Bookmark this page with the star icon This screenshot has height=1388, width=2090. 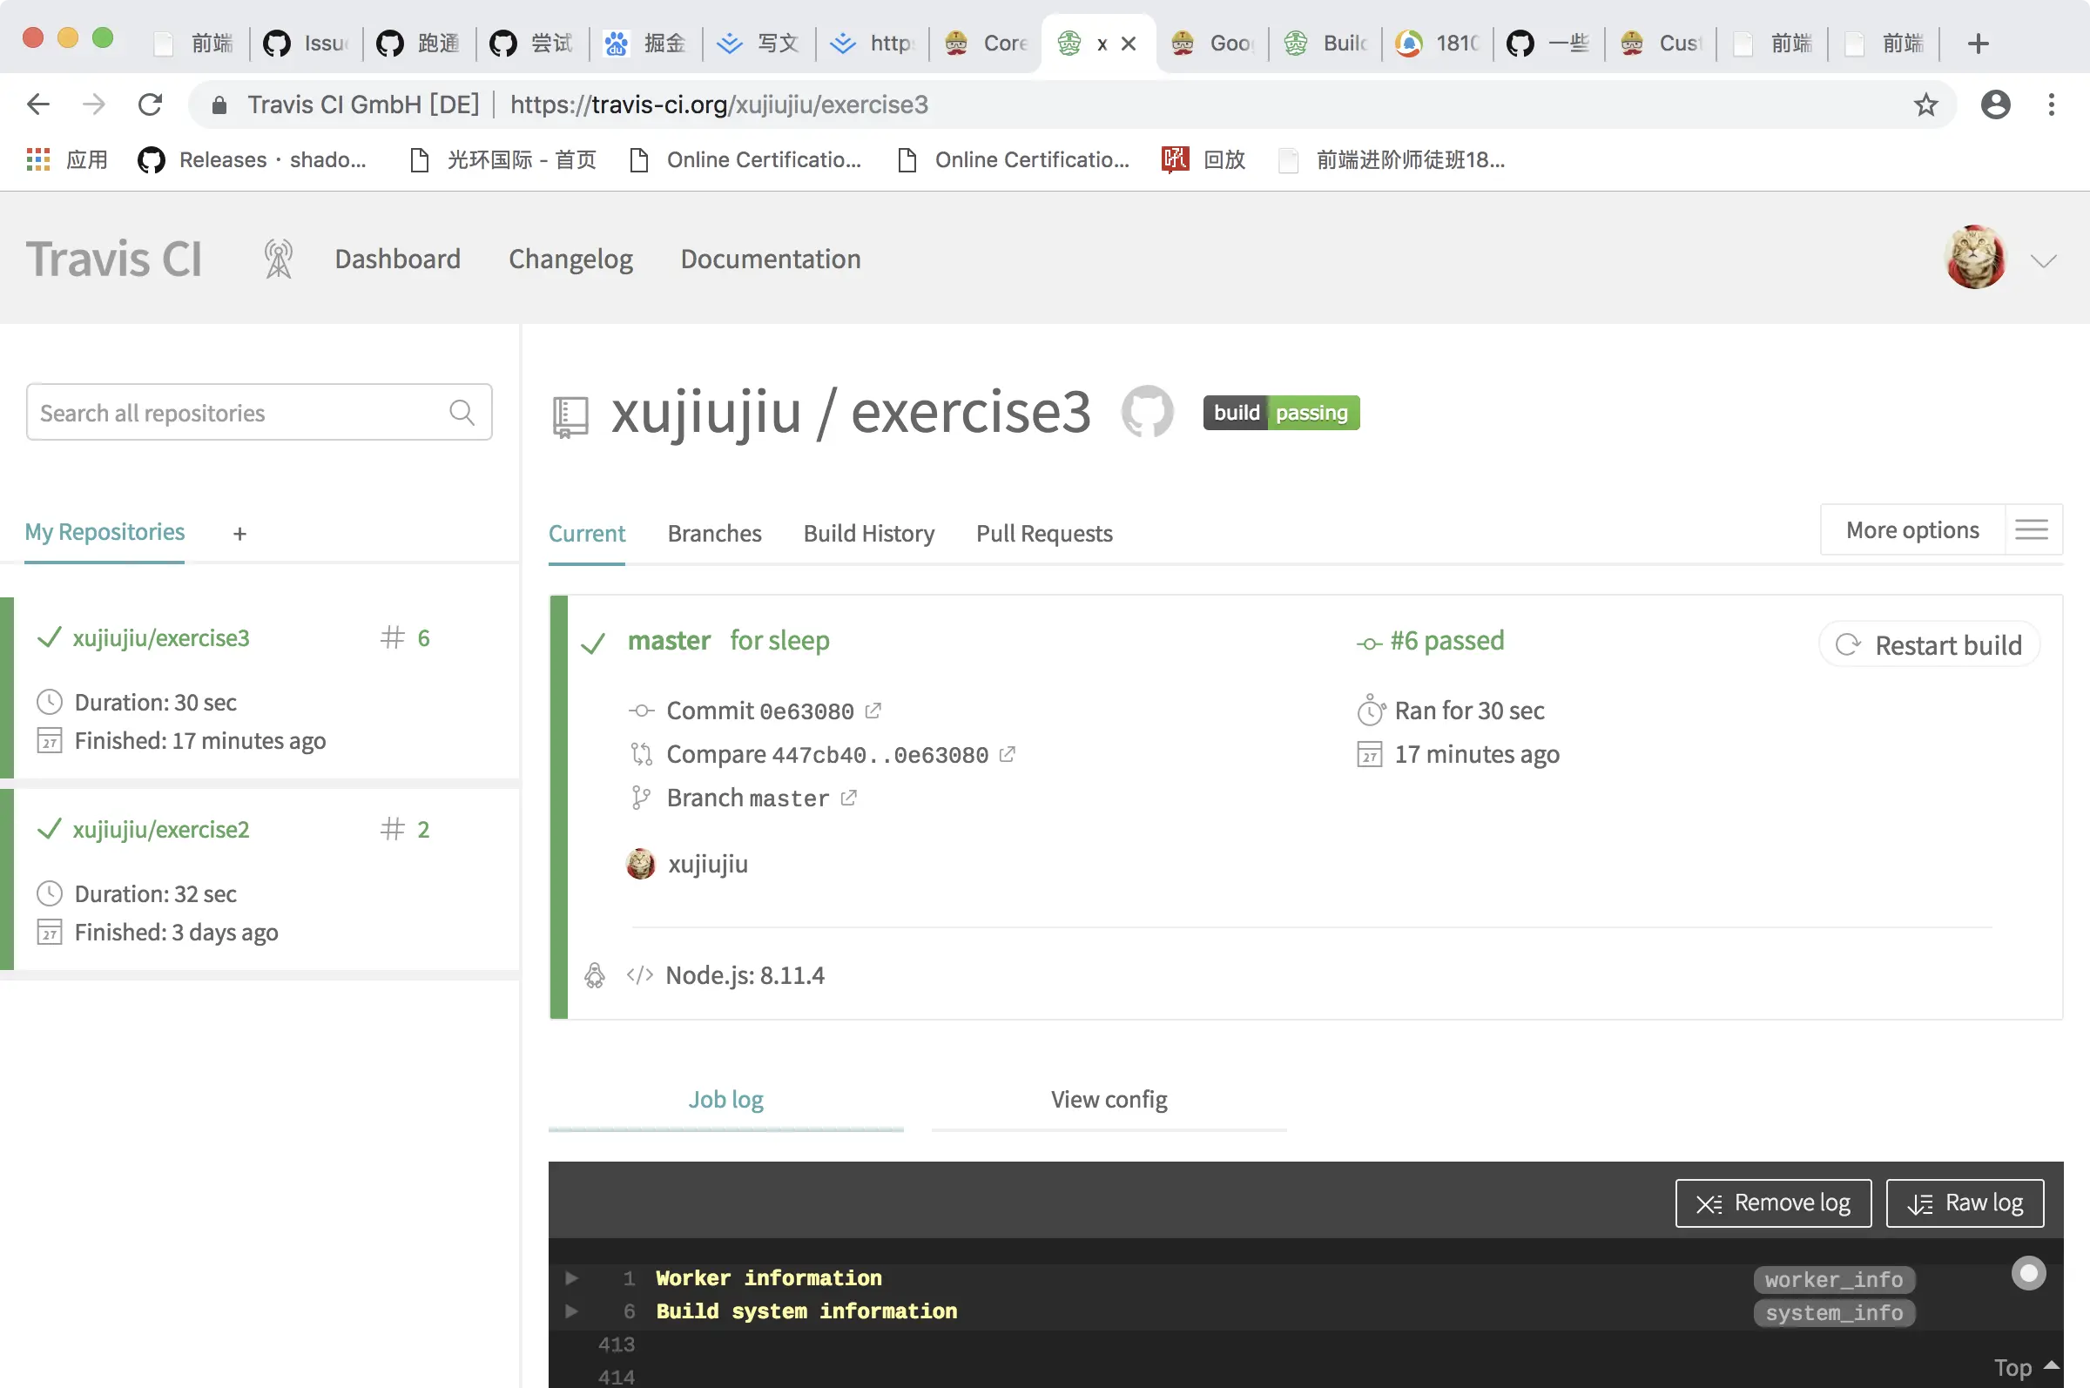tap(1925, 104)
